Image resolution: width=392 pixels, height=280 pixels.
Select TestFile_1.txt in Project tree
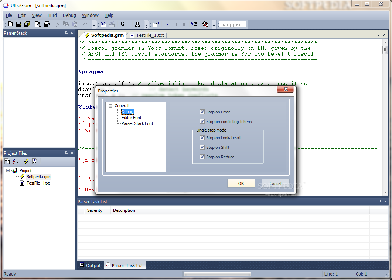[38, 183]
